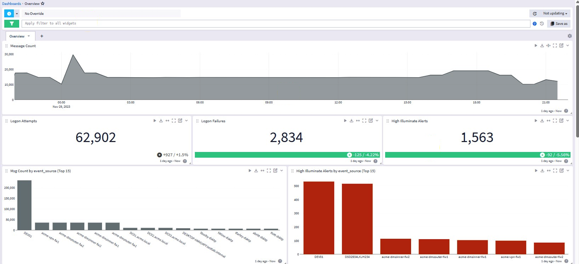This screenshot has height=264, width=579.
Task: Go to the Dashboards breadcrumb link
Action: [11, 4]
